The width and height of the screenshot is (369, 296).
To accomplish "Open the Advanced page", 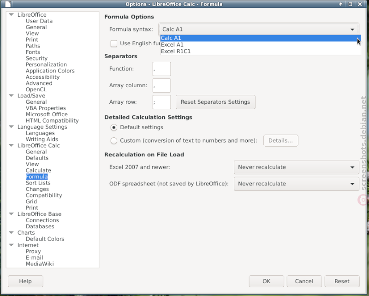I will point(39,83).
